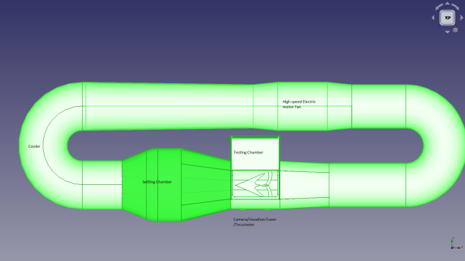Rotate view down with navigation cube's down arrow
This screenshot has width=465, height=261.
447,32
